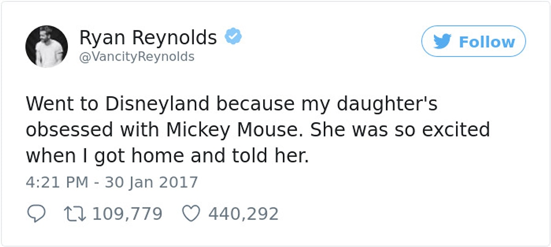Click the "30 Jan 2017" tweet date

point(152,182)
